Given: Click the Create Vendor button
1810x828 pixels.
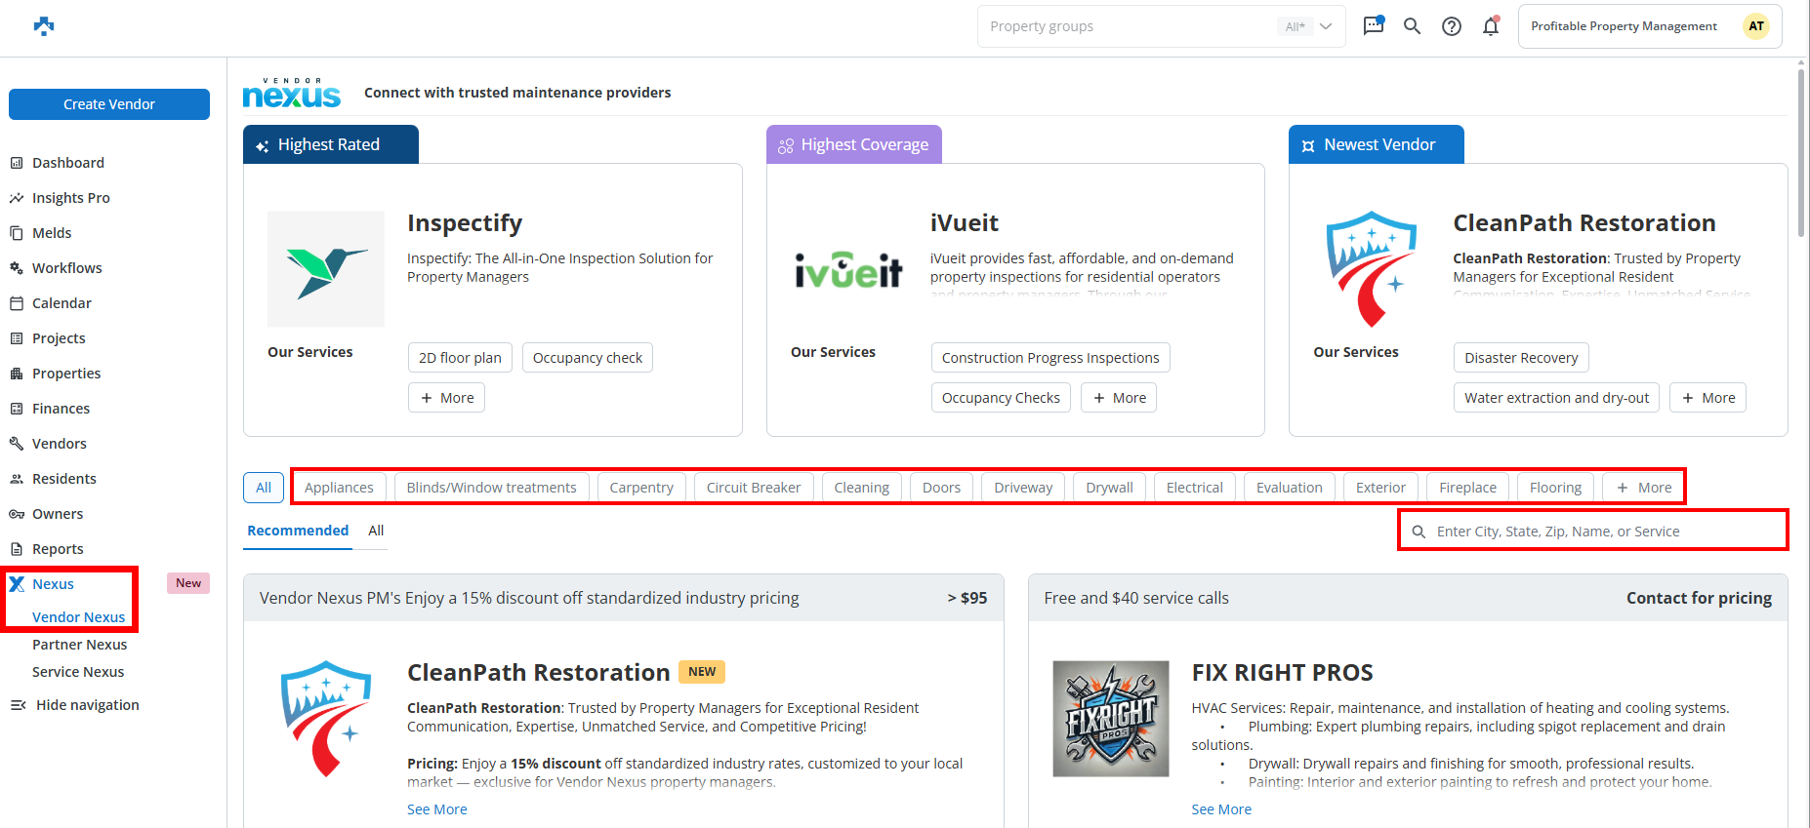Looking at the screenshot, I should pyautogui.click(x=109, y=104).
